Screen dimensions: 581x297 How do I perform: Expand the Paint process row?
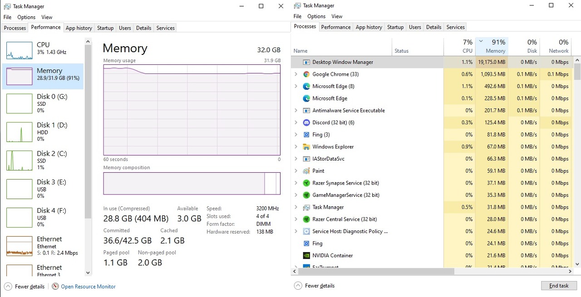click(296, 171)
